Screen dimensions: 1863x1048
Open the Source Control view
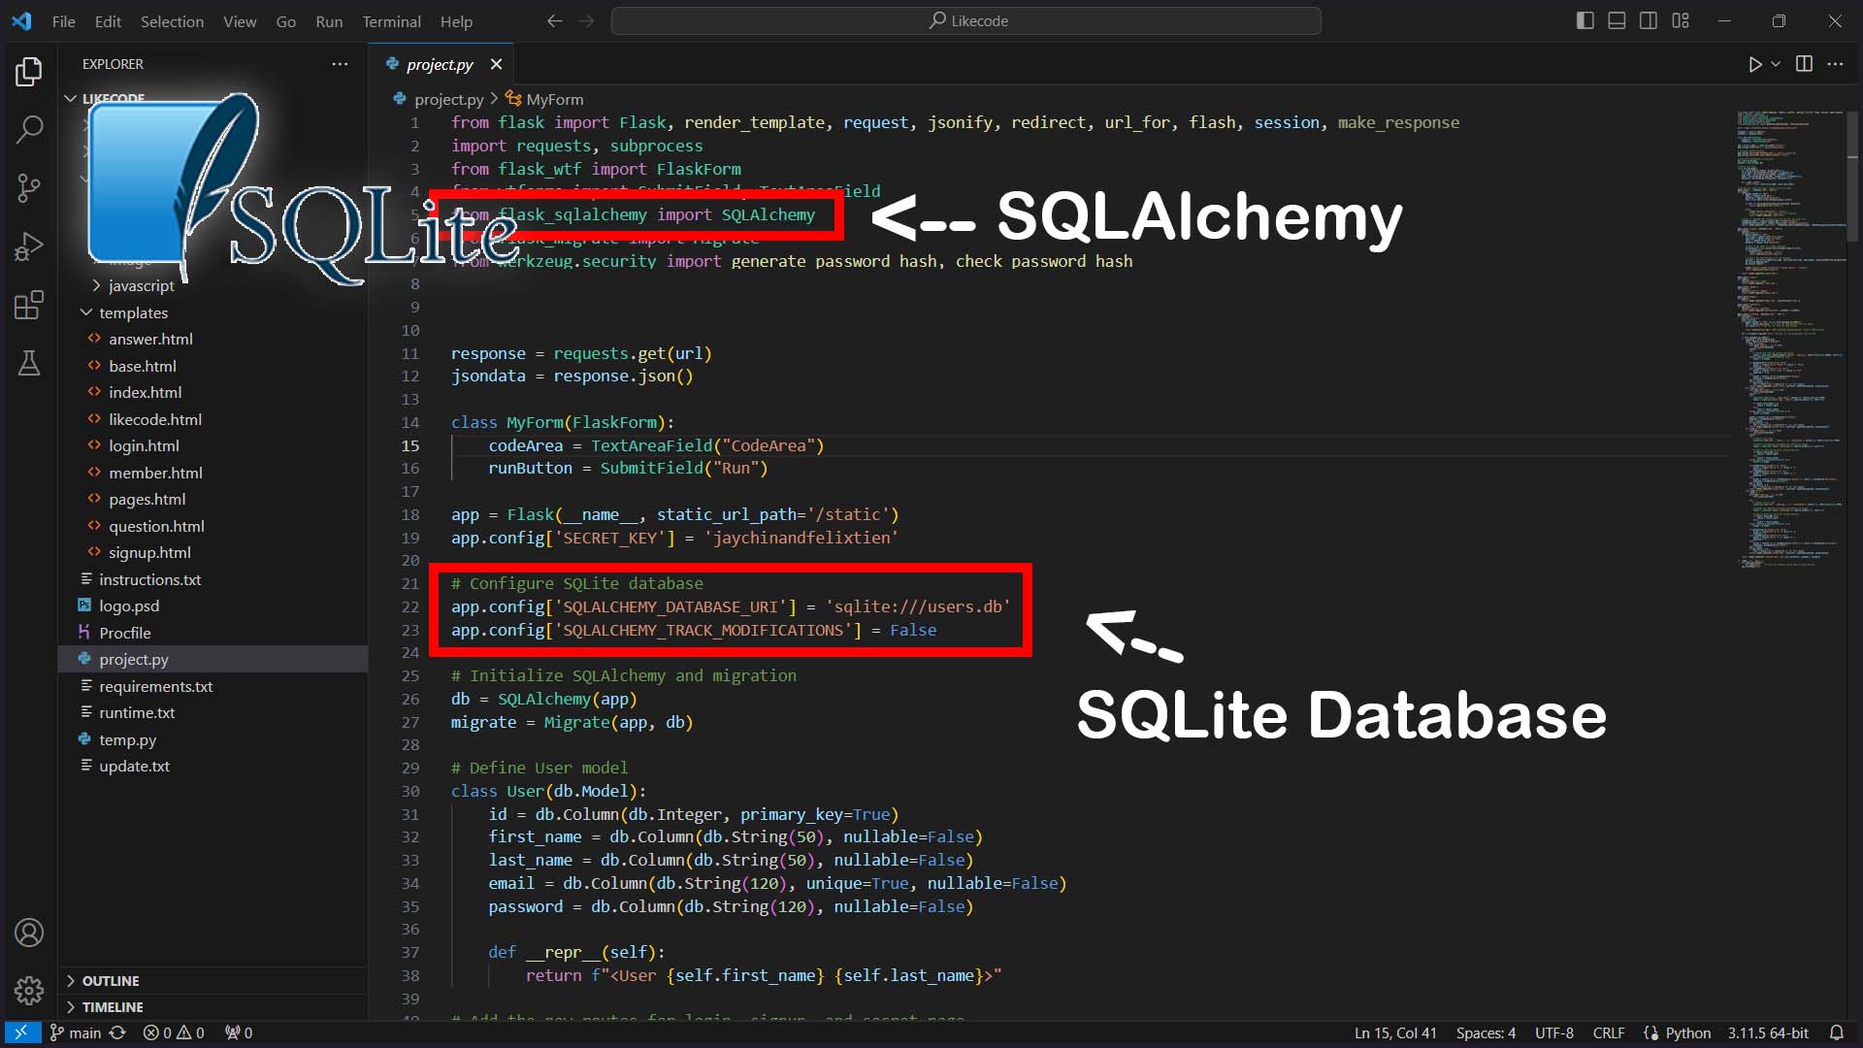tap(29, 187)
